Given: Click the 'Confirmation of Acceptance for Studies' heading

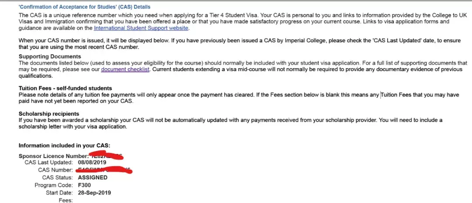Looking at the screenshot, I should pyautogui.click(x=84, y=7).
